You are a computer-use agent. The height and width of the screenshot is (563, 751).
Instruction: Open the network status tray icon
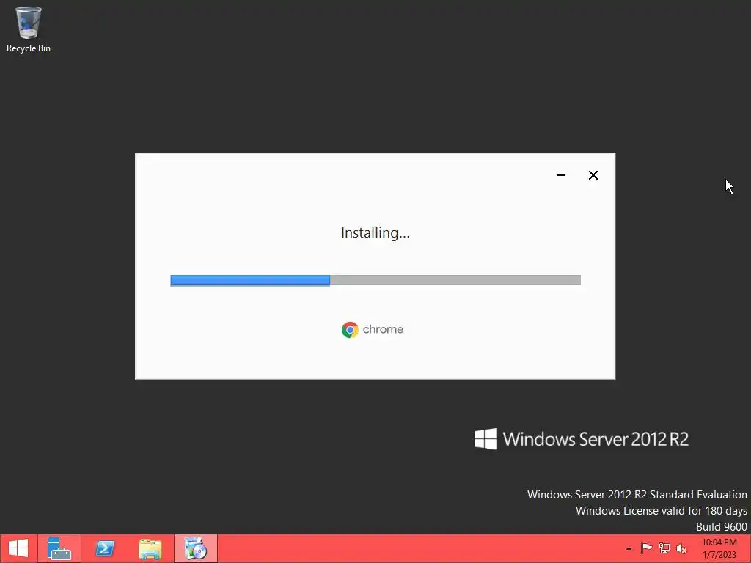click(664, 548)
